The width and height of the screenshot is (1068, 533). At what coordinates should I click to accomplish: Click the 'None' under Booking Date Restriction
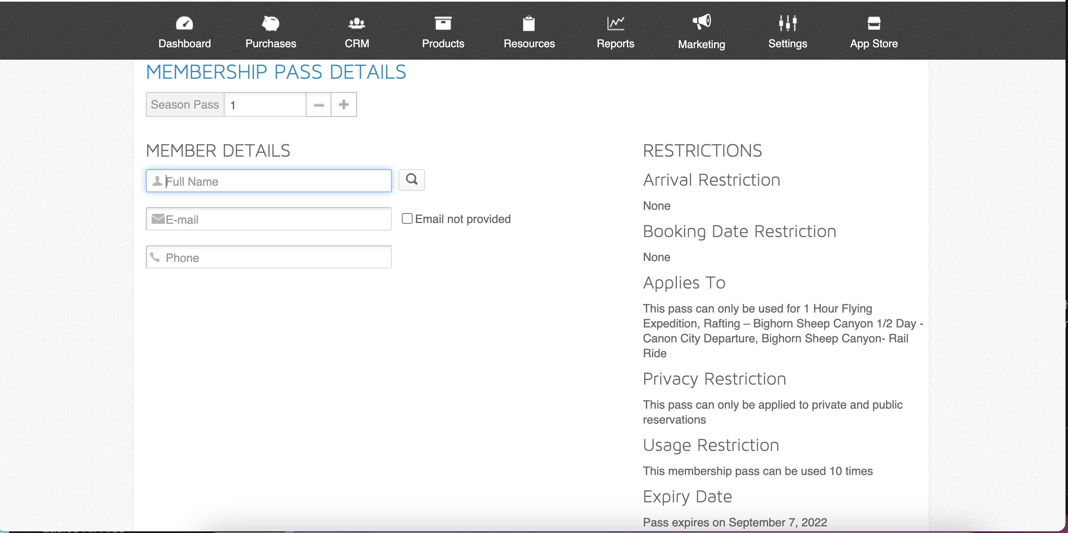pyautogui.click(x=656, y=257)
